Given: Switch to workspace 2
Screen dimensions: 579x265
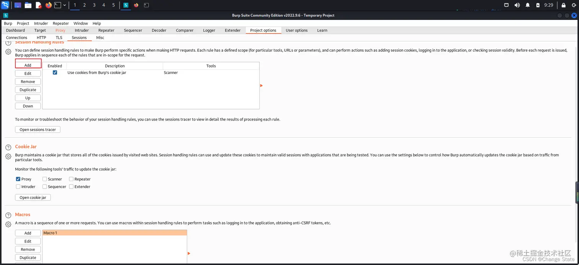Looking at the screenshot, I should tap(84, 5).
